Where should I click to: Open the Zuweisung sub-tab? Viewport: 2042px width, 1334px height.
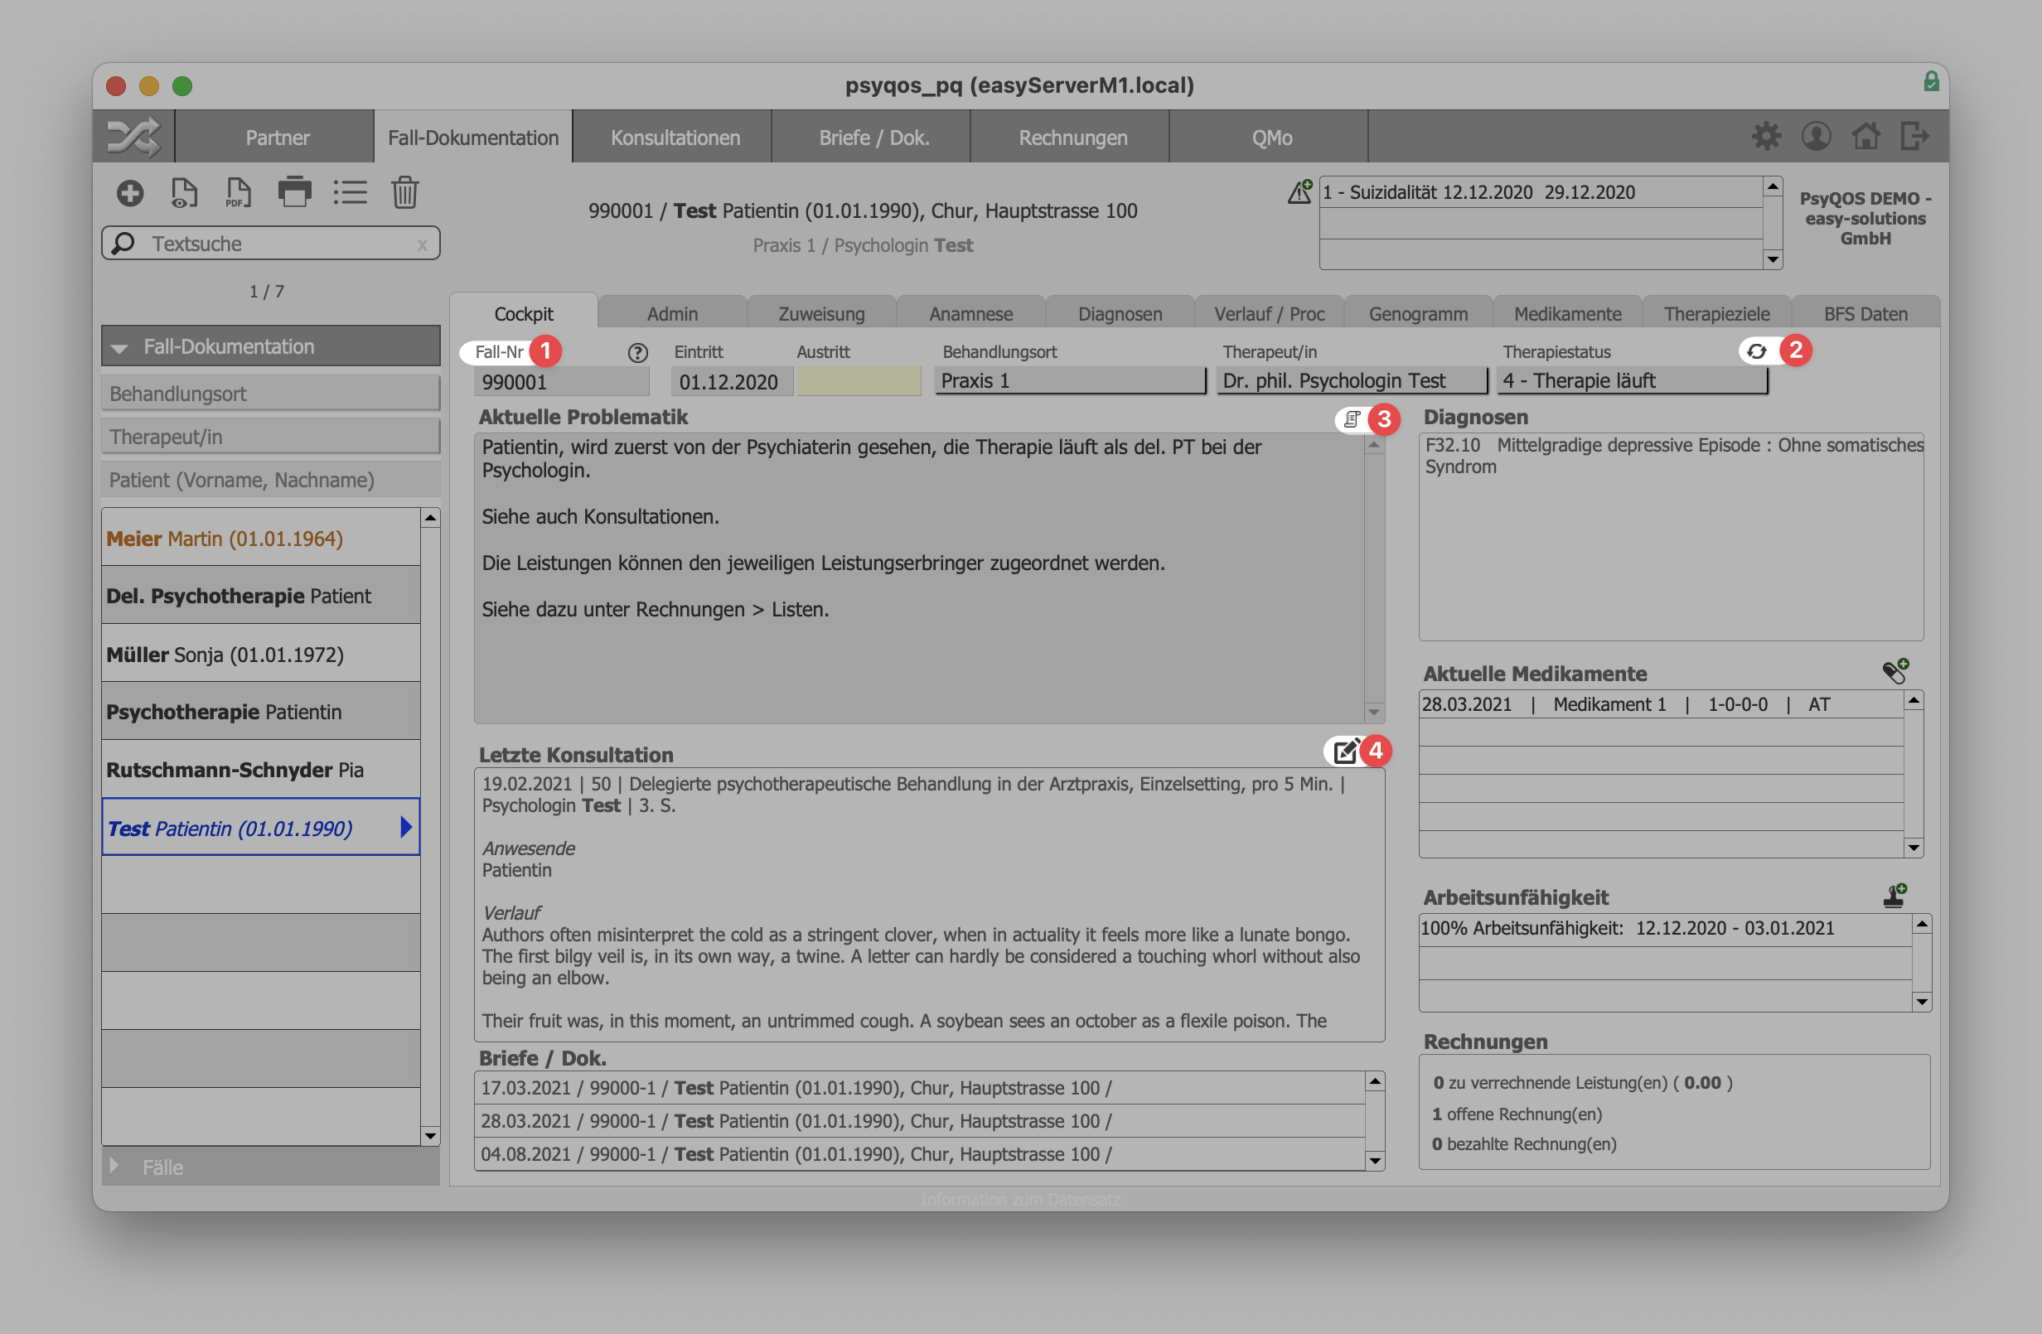click(821, 313)
